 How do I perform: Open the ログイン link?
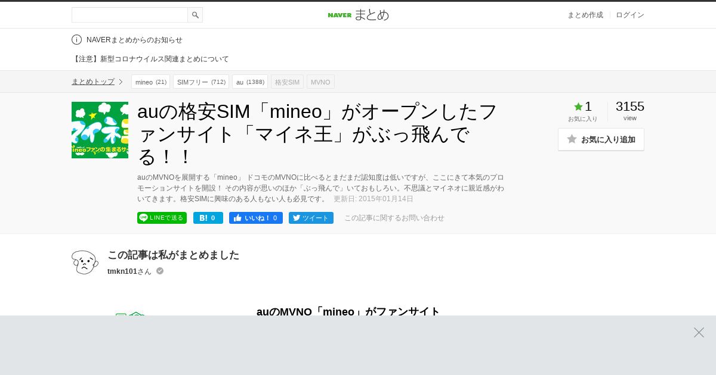(x=630, y=15)
